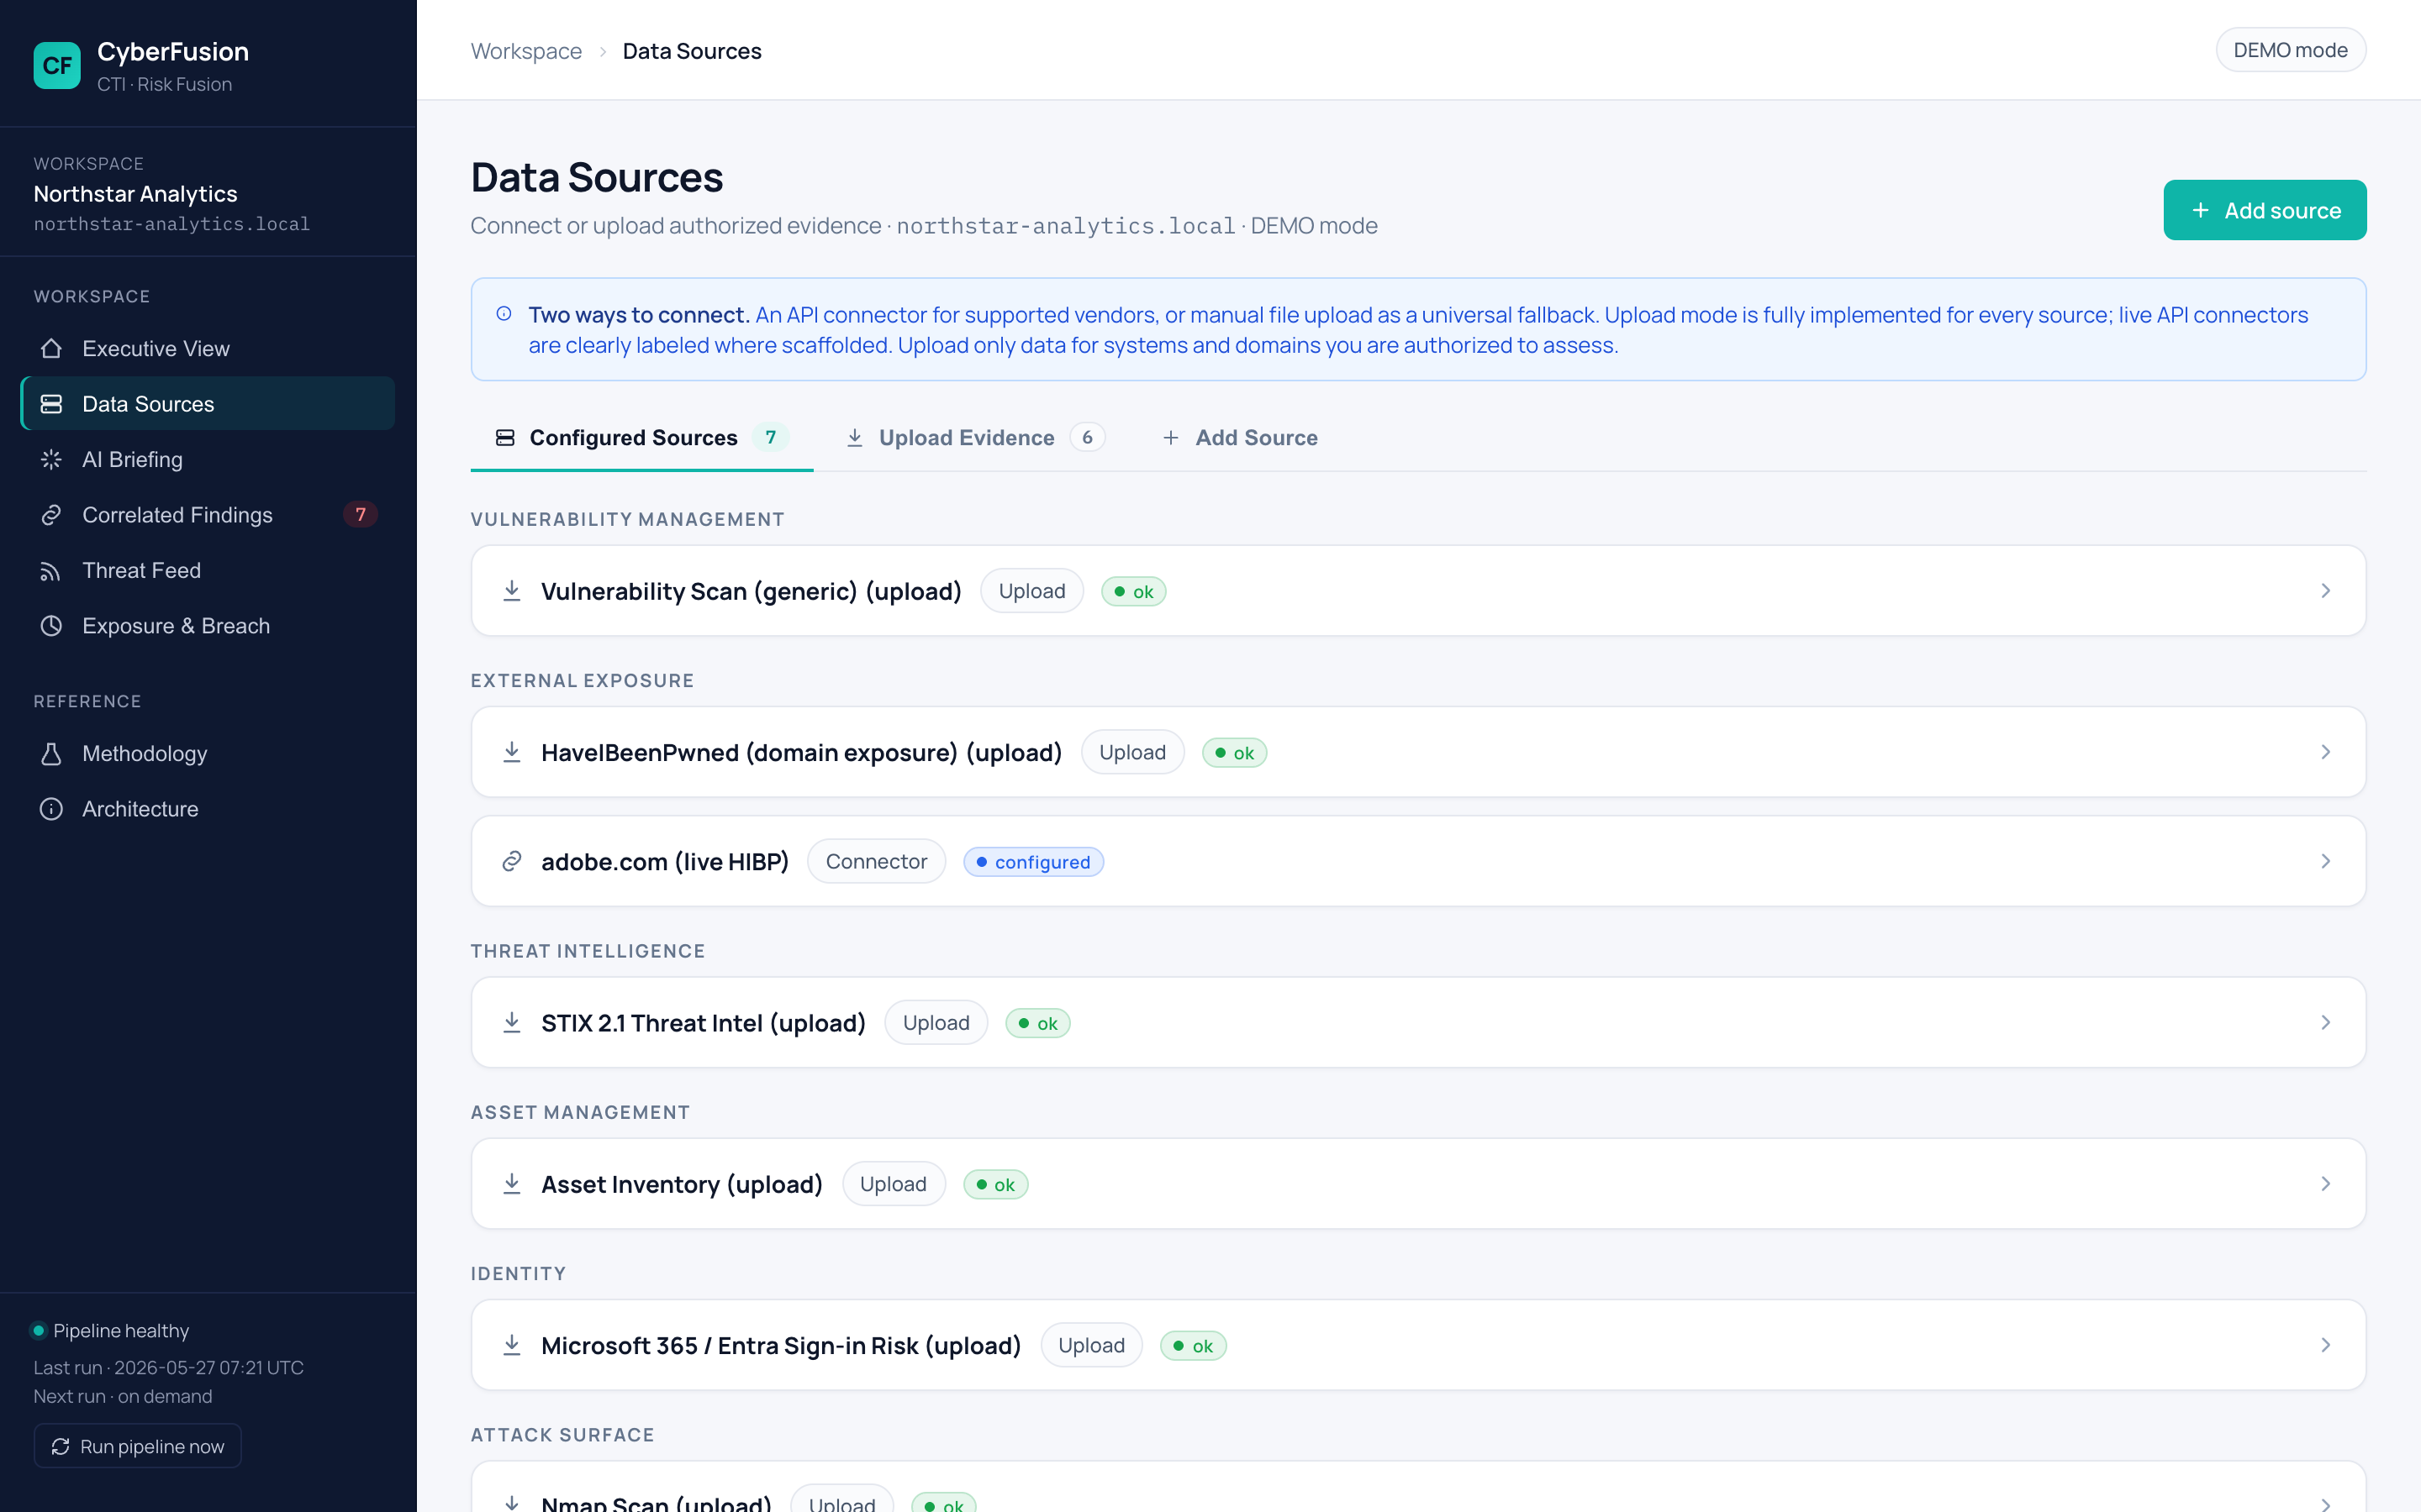
Task: Click the CF CyberFusion logo icon
Action: point(57,66)
